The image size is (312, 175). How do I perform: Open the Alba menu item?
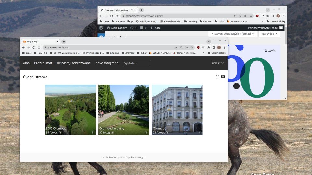tap(26, 63)
